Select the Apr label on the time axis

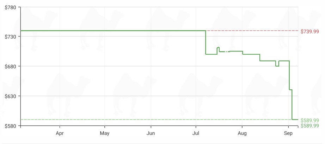[x=60, y=133]
